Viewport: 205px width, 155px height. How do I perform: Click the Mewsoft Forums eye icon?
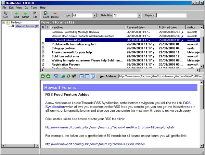[x=12, y=26]
